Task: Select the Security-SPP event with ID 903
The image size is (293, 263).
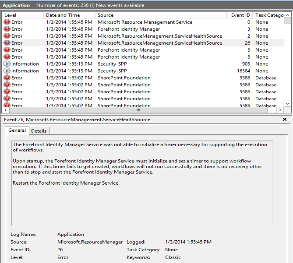Action: coord(143,64)
